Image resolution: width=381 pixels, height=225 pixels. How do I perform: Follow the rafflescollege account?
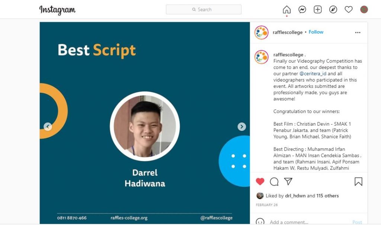(x=316, y=32)
